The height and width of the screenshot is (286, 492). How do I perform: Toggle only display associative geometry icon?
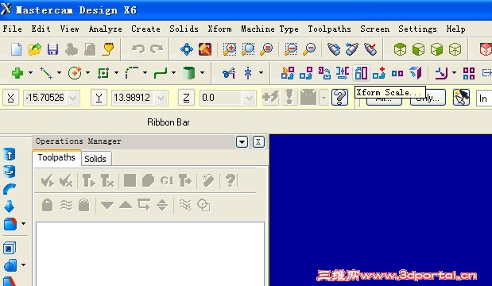pos(203,206)
